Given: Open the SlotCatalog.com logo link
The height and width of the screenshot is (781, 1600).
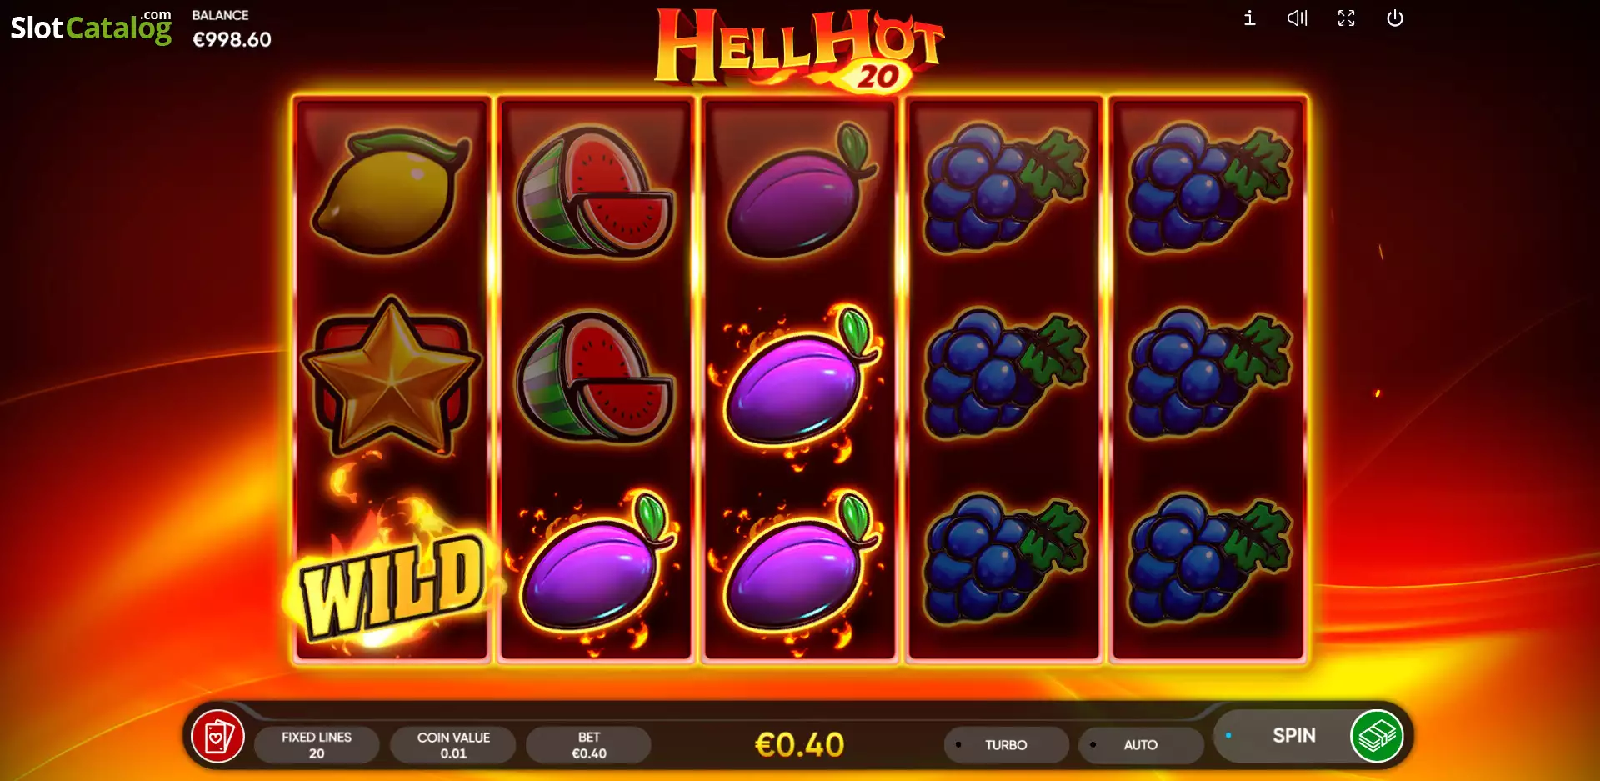Looking at the screenshot, I should click(91, 27).
